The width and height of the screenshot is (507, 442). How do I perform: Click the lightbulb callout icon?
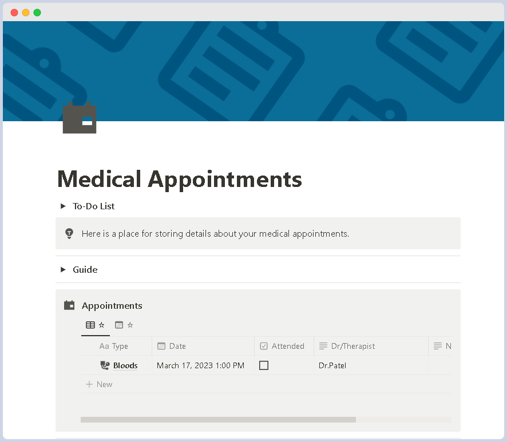[69, 233]
